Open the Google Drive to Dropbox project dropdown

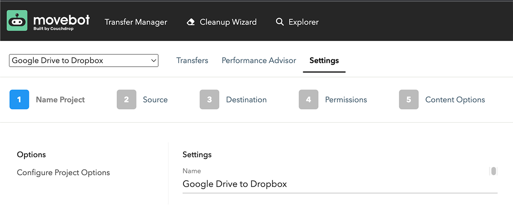(84, 61)
